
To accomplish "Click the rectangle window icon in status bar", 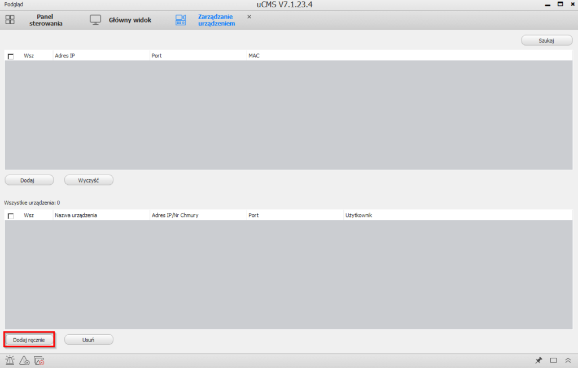I will coord(554,361).
